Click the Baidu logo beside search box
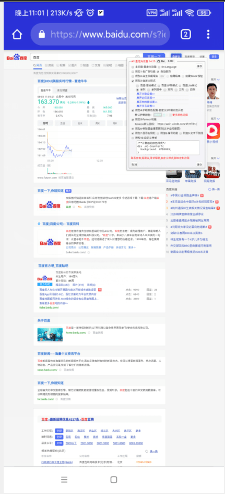 tap(17, 58)
